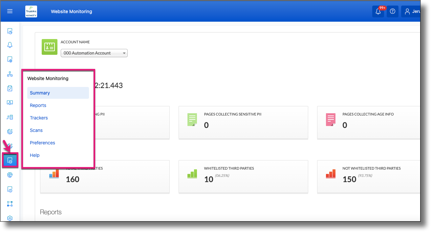This screenshot has width=431, height=232.
Task: Click red bar chart not-whitelisted icon
Action: [x=331, y=173]
